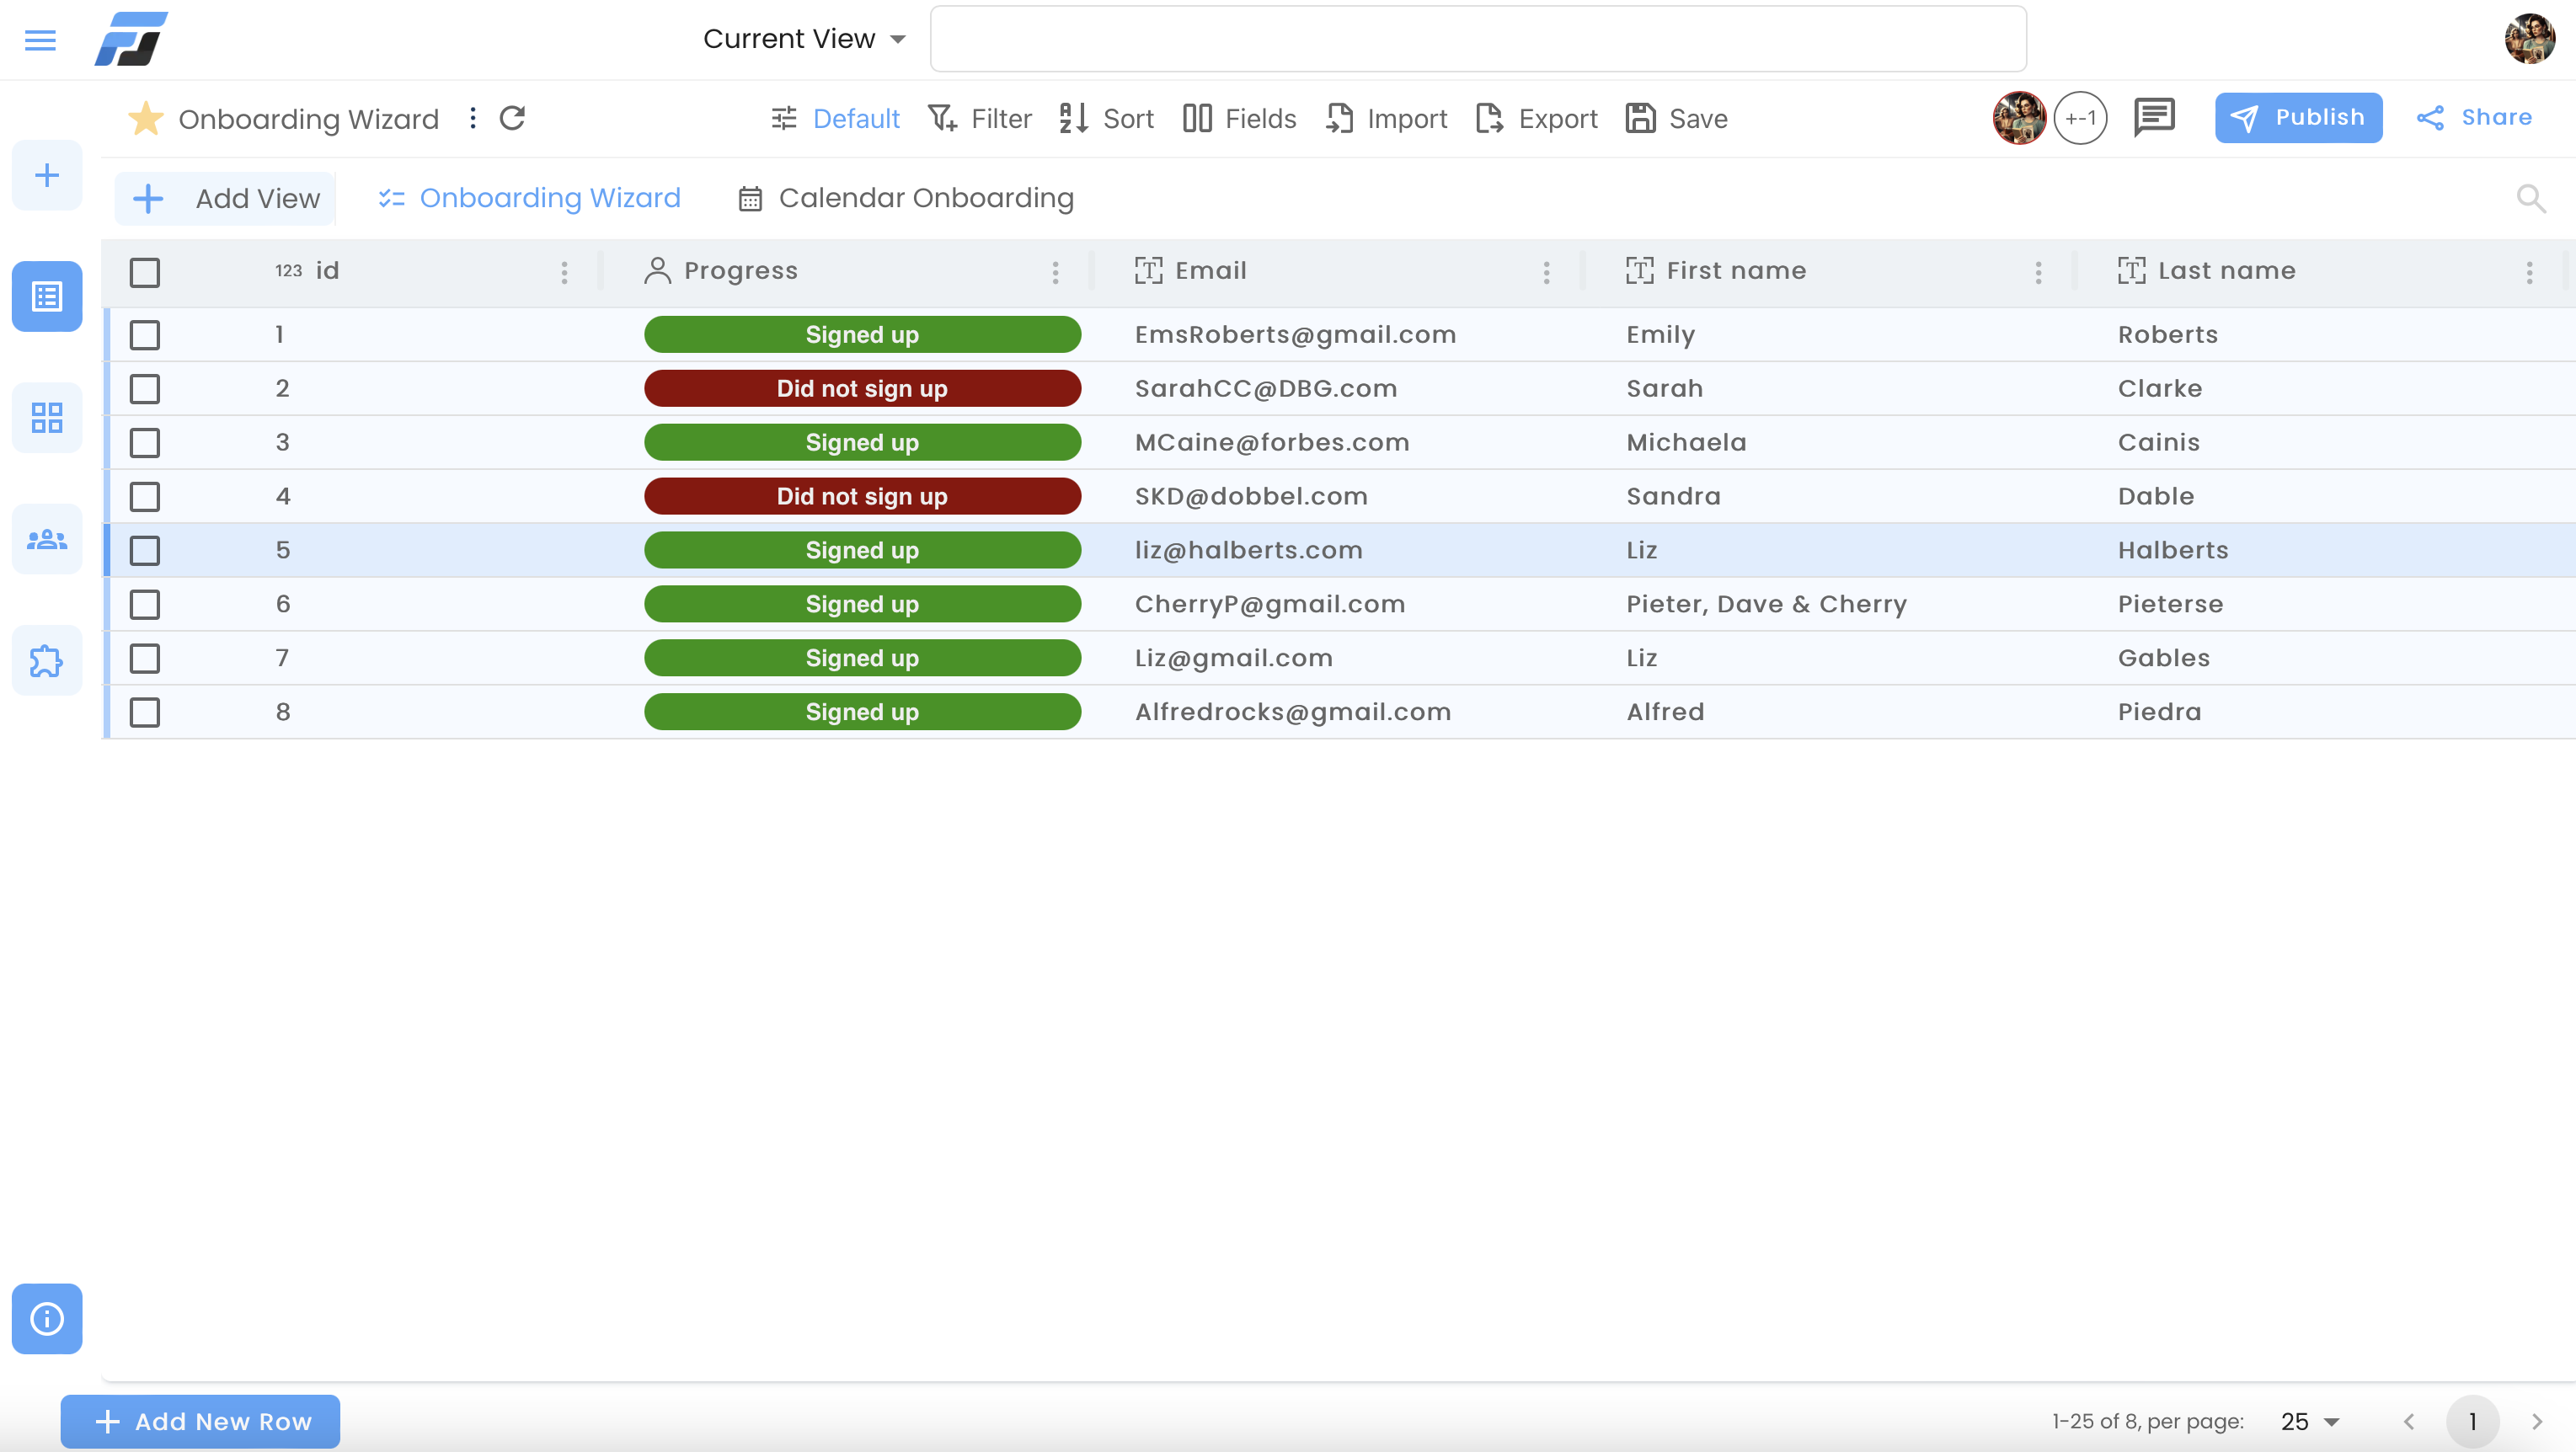Click the Signed up badge for Emily
2576x1452 pixels.
pos(862,335)
